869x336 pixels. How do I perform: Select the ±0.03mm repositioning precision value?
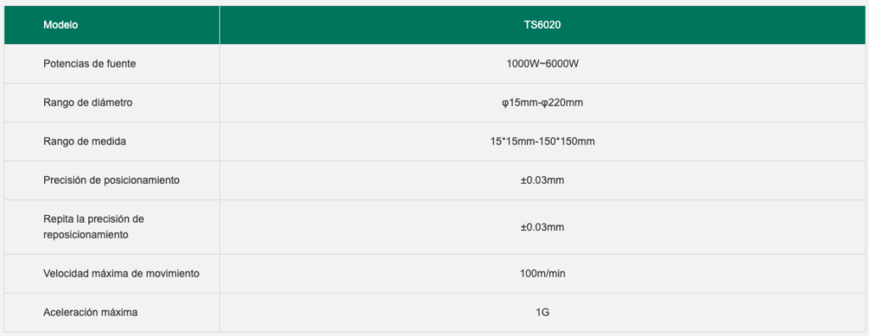coord(542,227)
